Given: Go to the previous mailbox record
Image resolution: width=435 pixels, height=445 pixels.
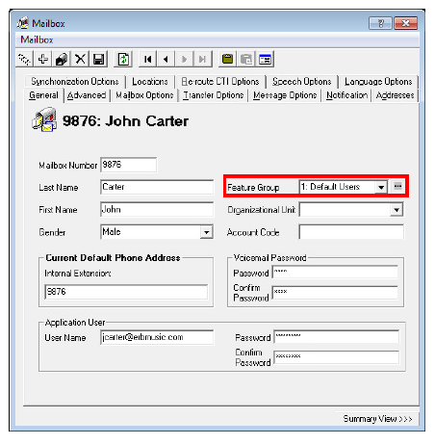Looking at the screenshot, I should (166, 60).
